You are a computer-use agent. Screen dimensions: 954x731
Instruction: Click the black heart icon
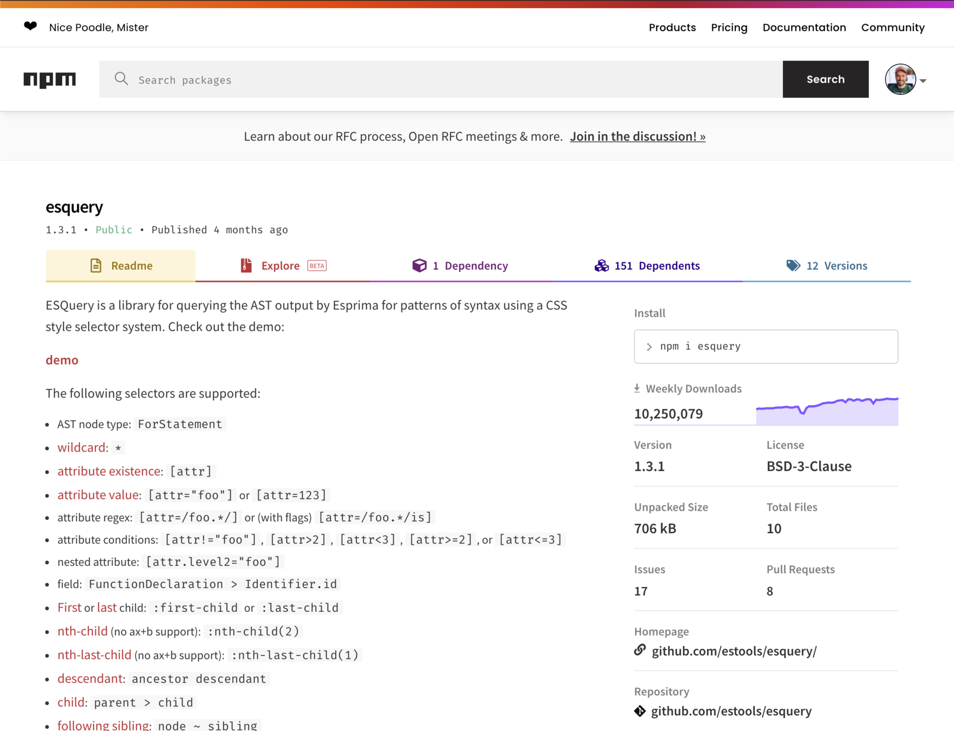(30, 26)
